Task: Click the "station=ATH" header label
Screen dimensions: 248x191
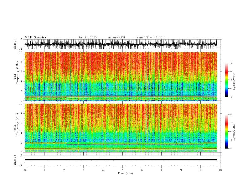Action: click(116, 37)
